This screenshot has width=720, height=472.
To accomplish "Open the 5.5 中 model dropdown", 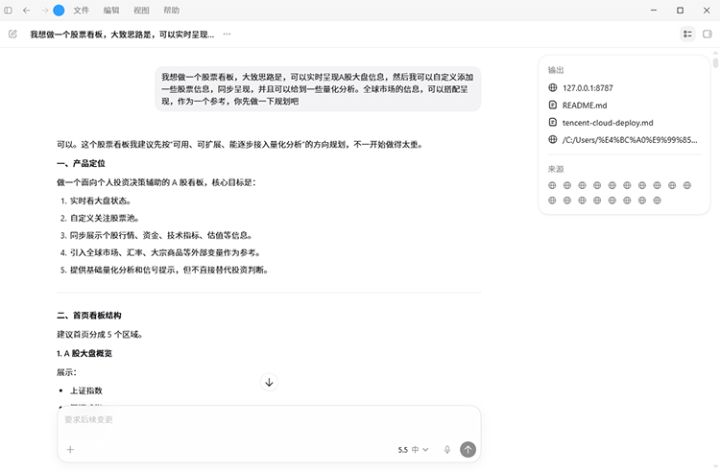I will click(413, 450).
